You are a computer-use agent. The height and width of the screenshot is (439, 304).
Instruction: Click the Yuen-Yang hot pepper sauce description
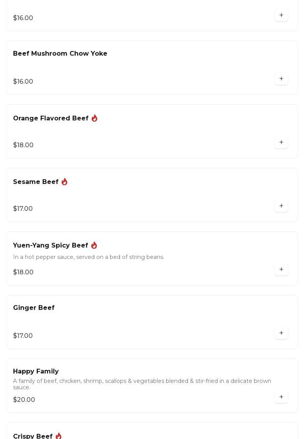tap(88, 257)
